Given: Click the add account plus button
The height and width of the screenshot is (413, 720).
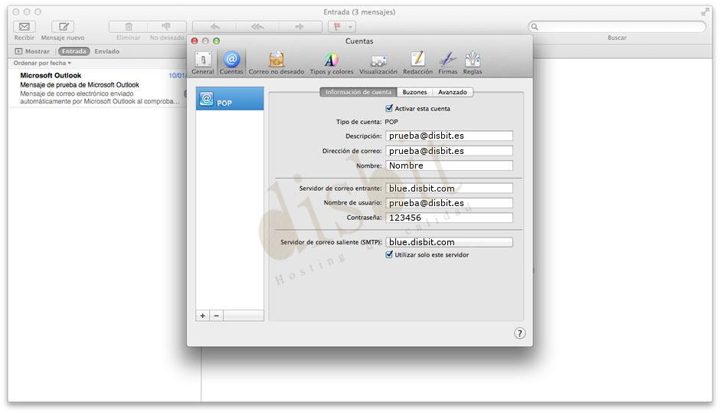Looking at the screenshot, I should coord(203,316).
